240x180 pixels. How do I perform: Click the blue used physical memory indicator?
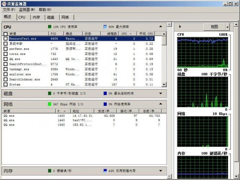click(105, 171)
